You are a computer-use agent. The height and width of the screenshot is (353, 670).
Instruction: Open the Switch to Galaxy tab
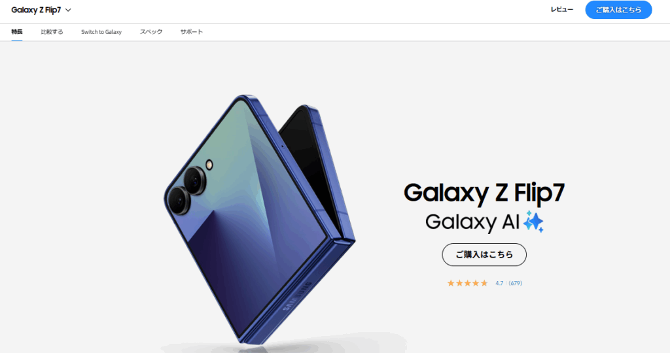(101, 32)
